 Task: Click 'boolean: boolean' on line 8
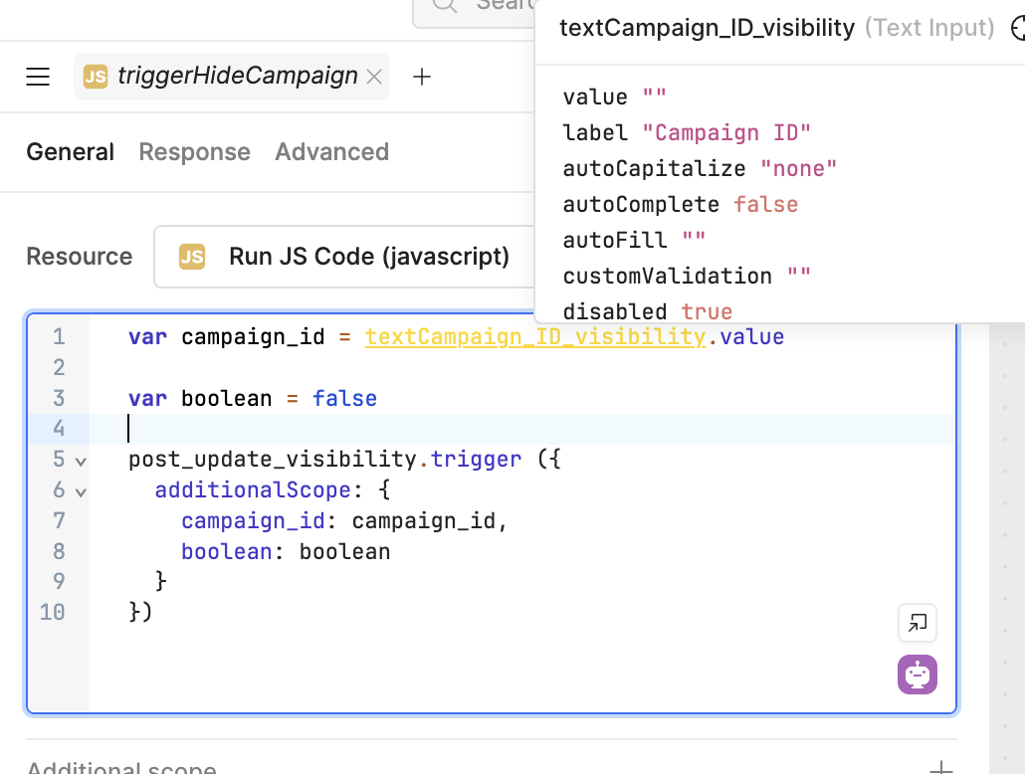click(286, 552)
